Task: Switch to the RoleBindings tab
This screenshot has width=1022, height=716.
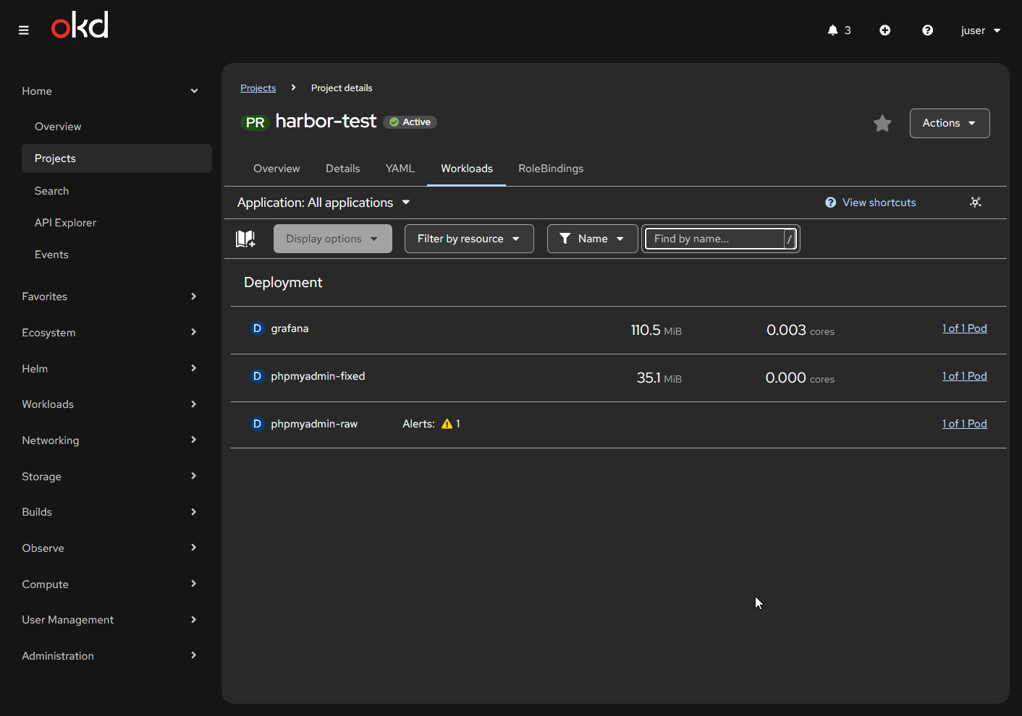Action: click(x=550, y=169)
